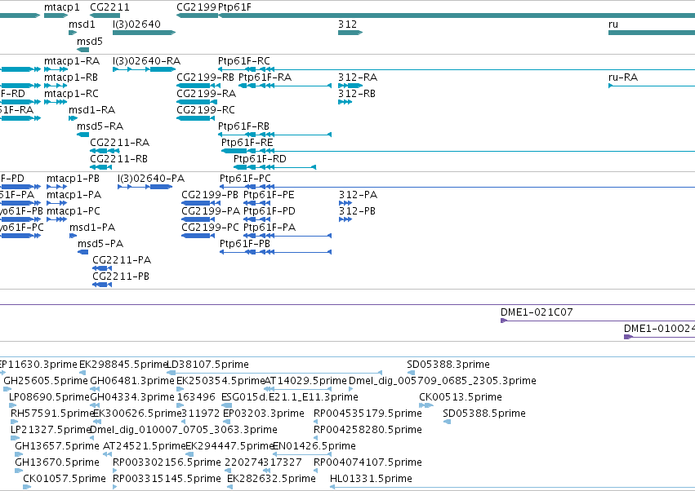Click the 'Ptp61F-PE' protein label

(269, 194)
